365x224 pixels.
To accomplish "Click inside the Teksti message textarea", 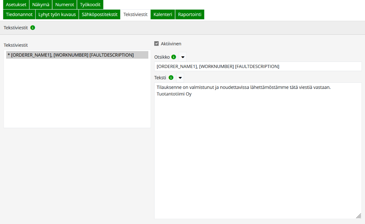I will (x=258, y=148).
